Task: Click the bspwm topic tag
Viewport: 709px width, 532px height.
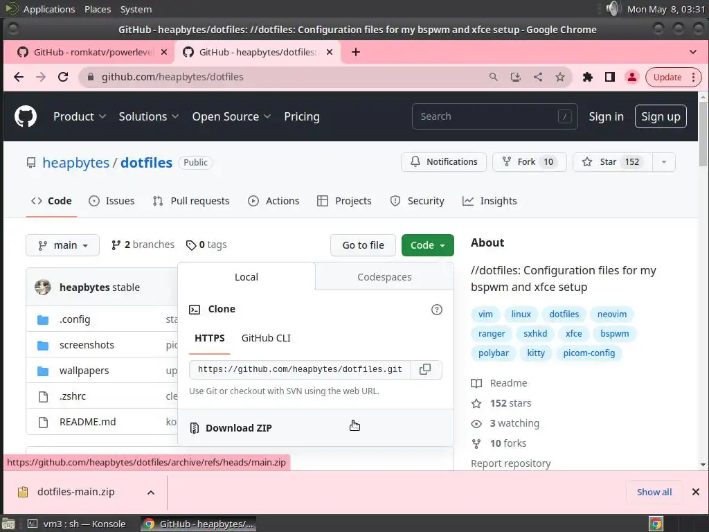Action: pyautogui.click(x=615, y=333)
